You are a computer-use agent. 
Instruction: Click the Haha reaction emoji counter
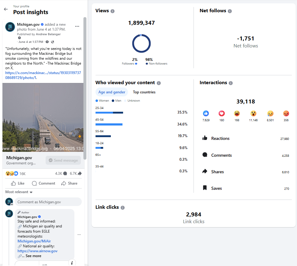[237, 116]
